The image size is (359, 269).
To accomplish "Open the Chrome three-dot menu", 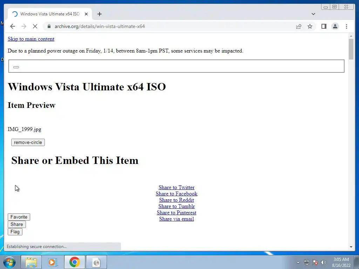I will pyautogui.click(x=346, y=26).
